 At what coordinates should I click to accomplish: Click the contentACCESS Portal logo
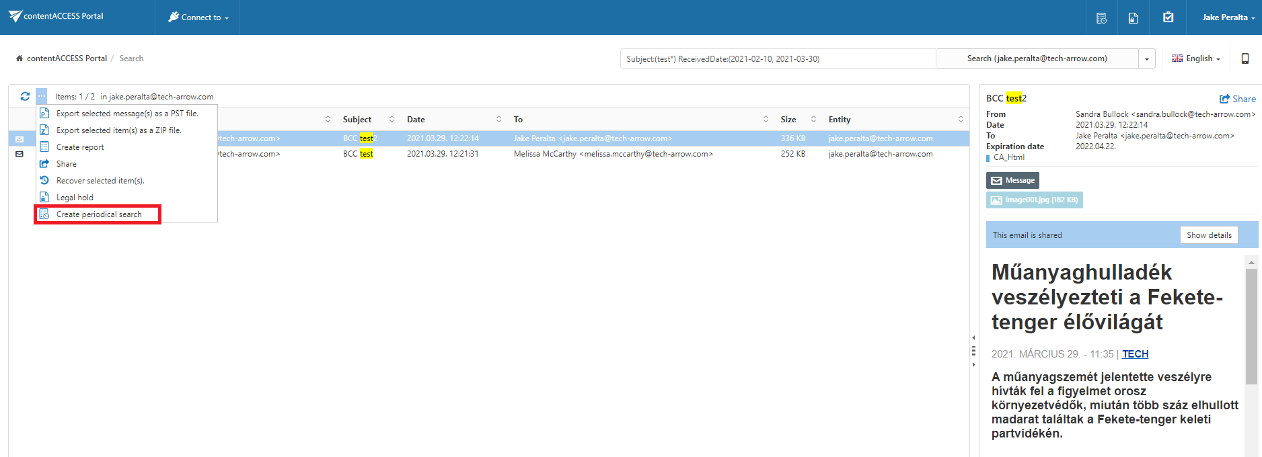click(57, 16)
